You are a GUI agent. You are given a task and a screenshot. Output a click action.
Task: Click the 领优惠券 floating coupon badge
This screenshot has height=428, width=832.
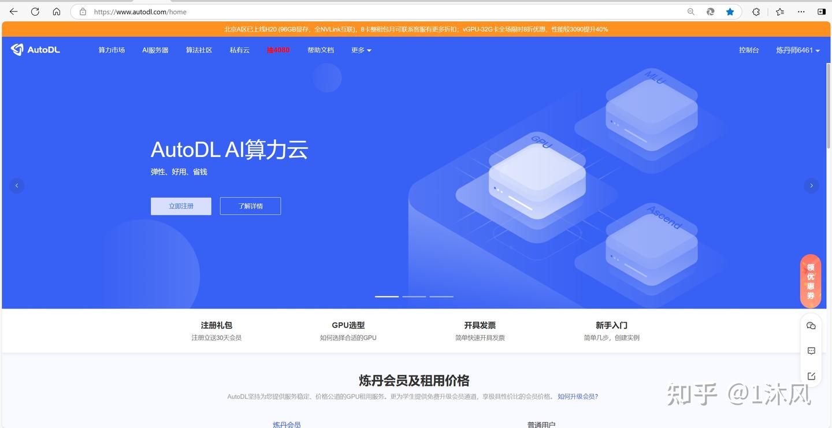[810, 281]
